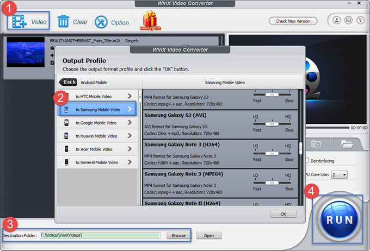Select the Google phone icon
Screen dimensions: 370x251
tap(66, 123)
